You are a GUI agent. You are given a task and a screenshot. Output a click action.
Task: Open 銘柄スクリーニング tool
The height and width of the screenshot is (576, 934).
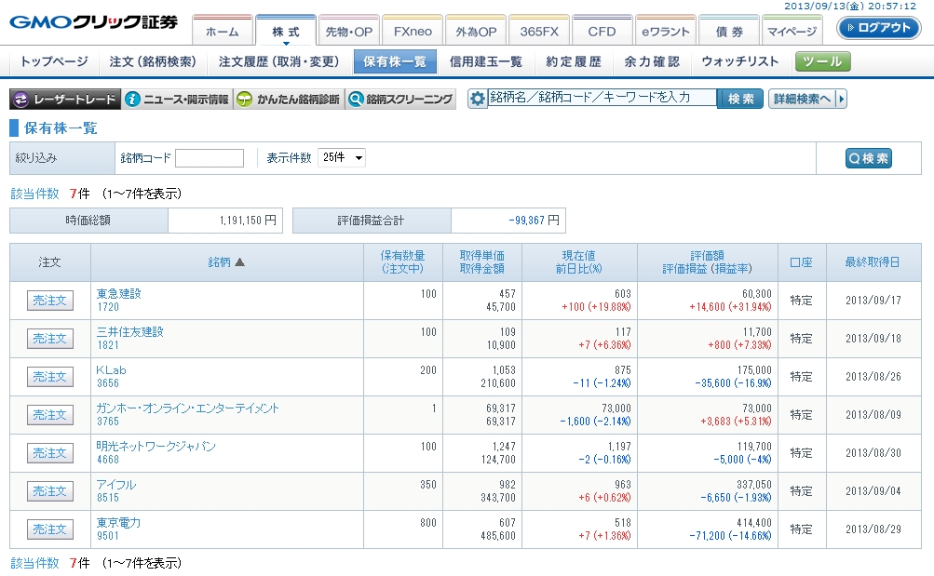[399, 100]
